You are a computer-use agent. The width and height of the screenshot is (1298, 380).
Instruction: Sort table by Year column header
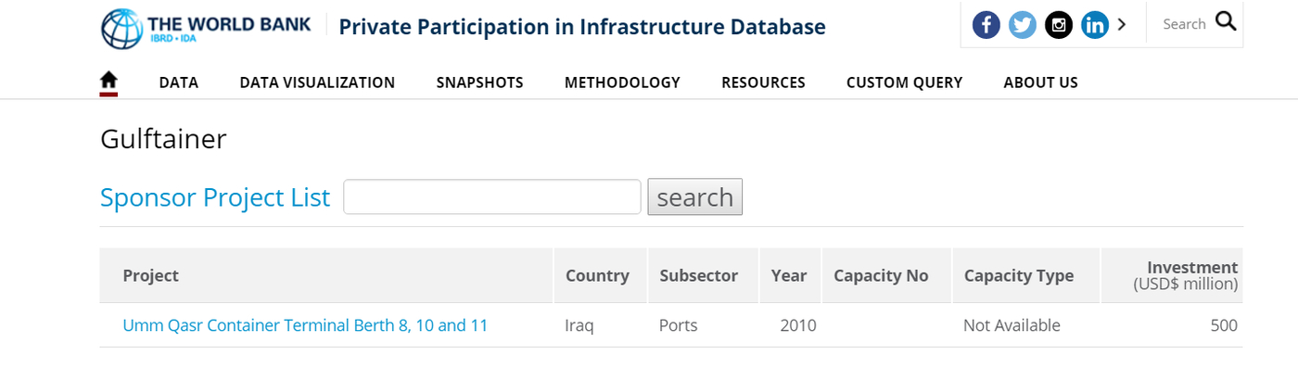point(789,275)
